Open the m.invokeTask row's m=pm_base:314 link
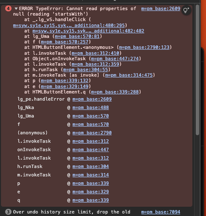The width and height of the screenshot is (206, 216). pyautogui.click(x=90, y=175)
